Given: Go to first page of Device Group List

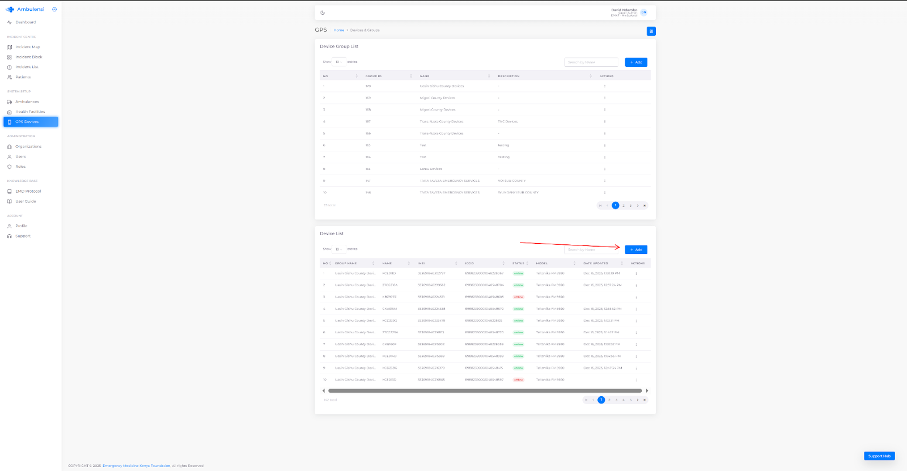Looking at the screenshot, I should (600, 206).
